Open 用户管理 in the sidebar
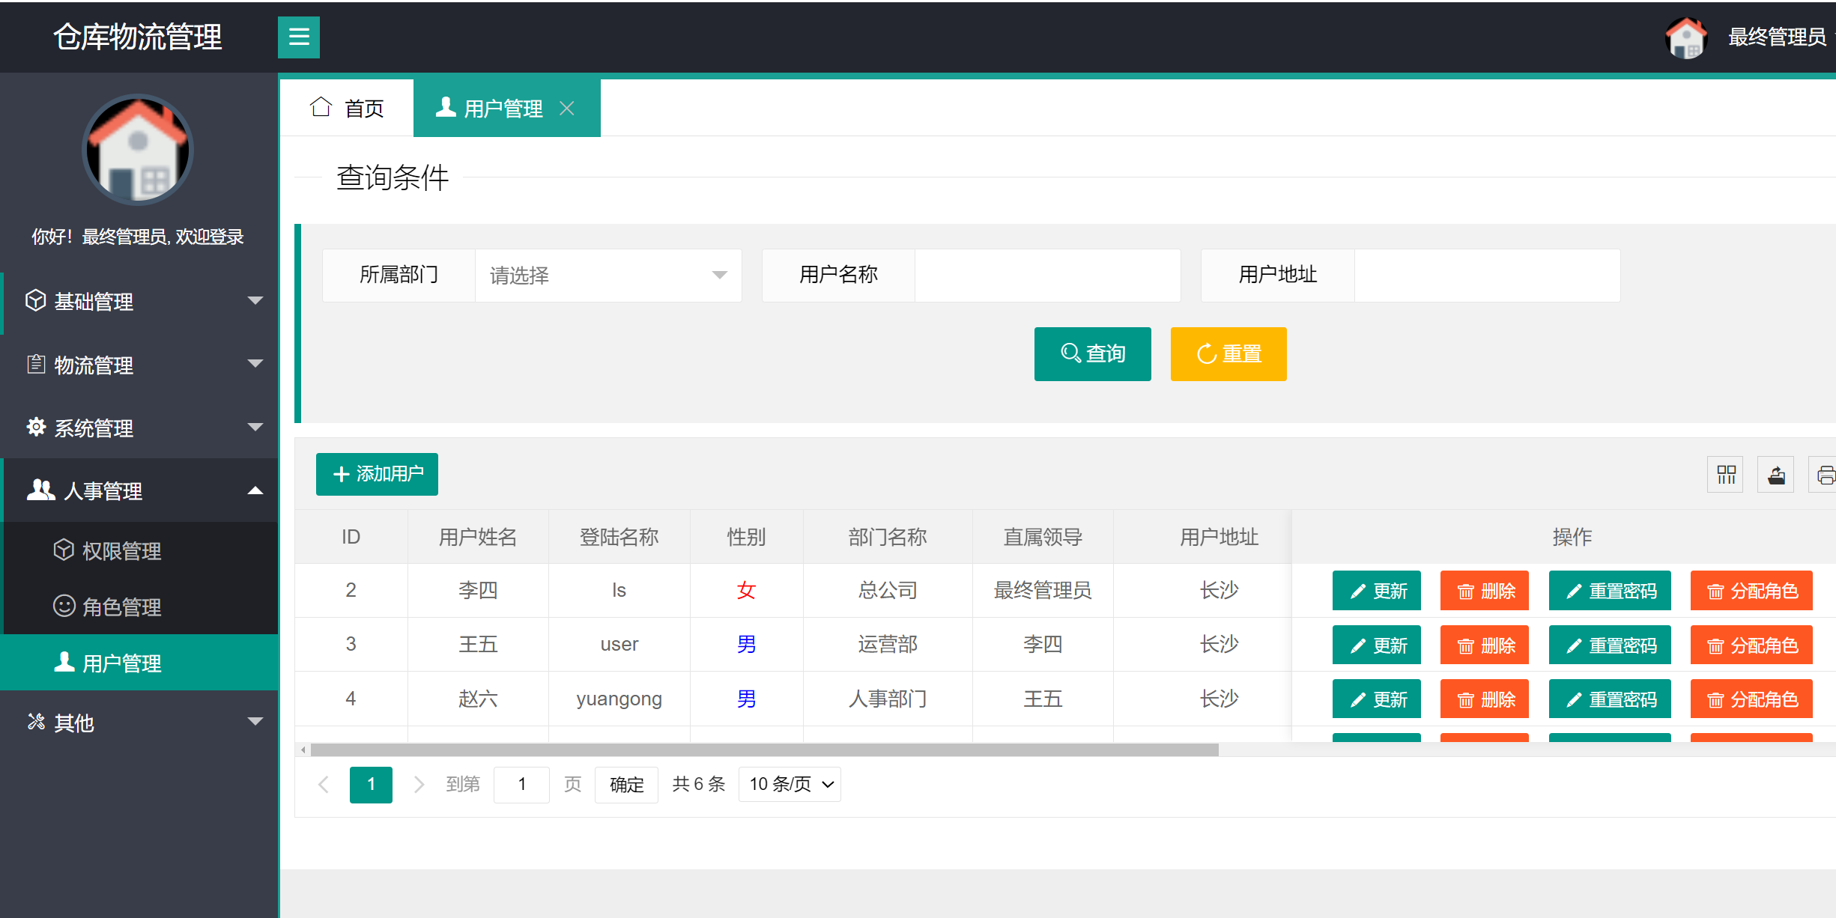Viewport: 1836px width, 918px height. pyautogui.click(x=139, y=663)
